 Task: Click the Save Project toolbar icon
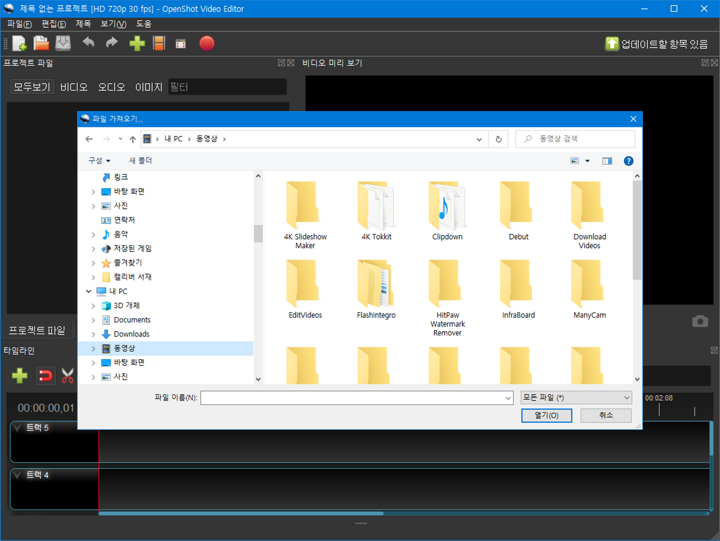[x=63, y=43]
